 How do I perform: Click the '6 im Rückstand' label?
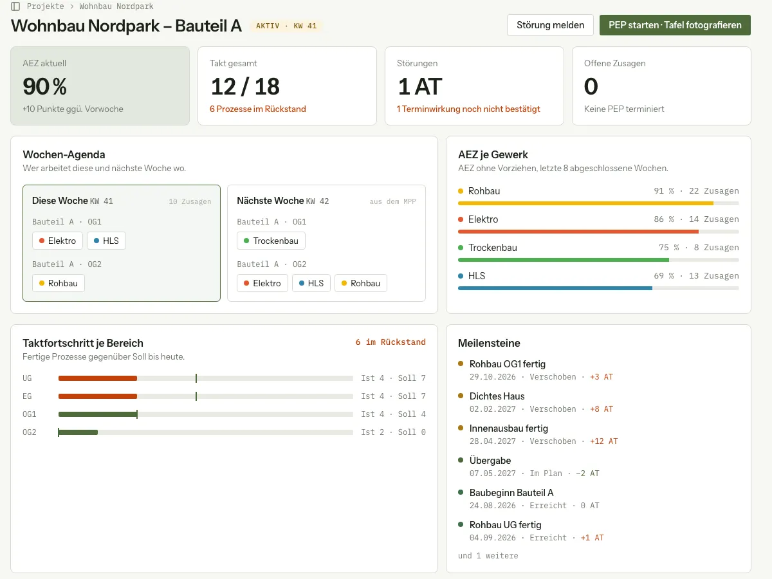pyautogui.click(x=391, y=342)
